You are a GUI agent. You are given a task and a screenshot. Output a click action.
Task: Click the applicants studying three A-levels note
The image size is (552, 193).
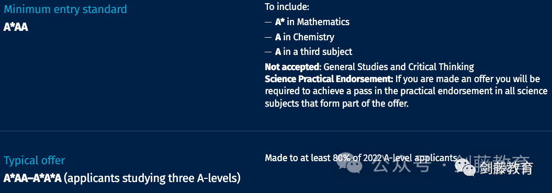coord(152,178)
